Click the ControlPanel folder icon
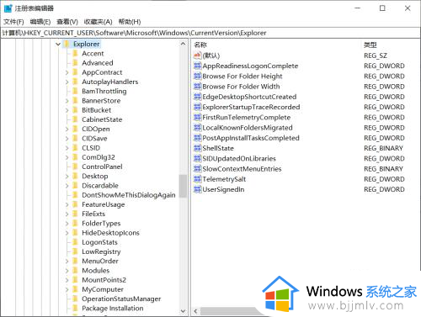The height and width of the screenshot is (317, 421). [75, 166]
